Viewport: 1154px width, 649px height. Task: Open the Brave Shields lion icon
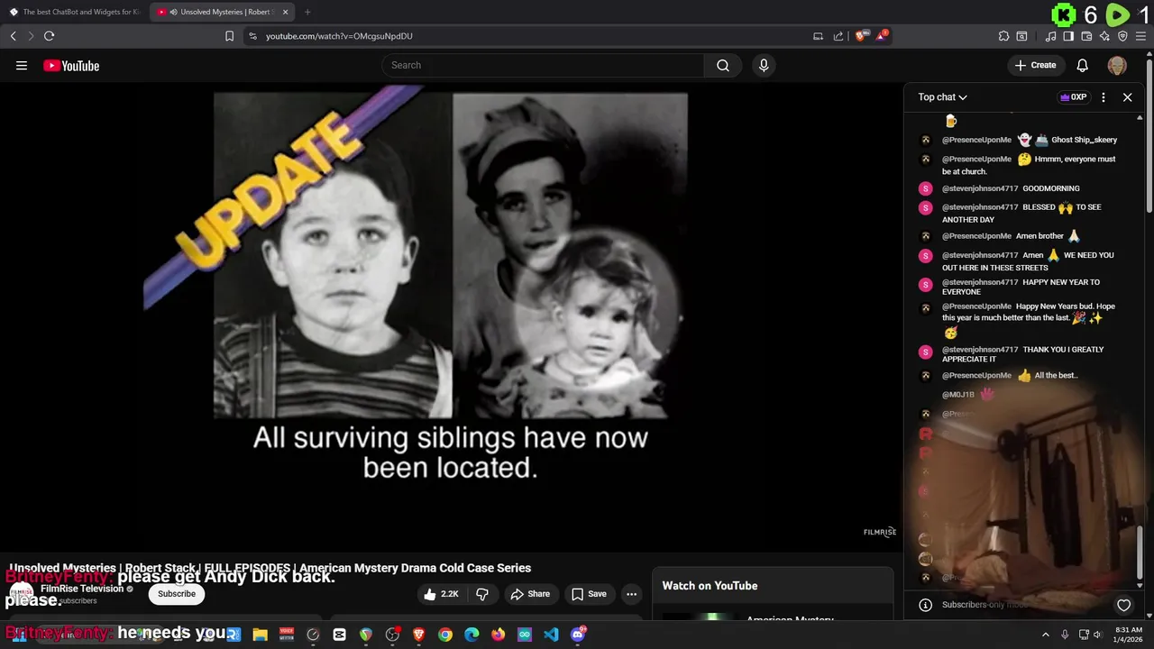[x=861, y=36]
